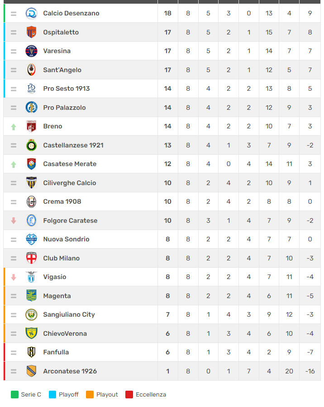Click the Castellanzese 1921 round crest
This screenshot has height=407, width=324.
click(x=31, y=145)
